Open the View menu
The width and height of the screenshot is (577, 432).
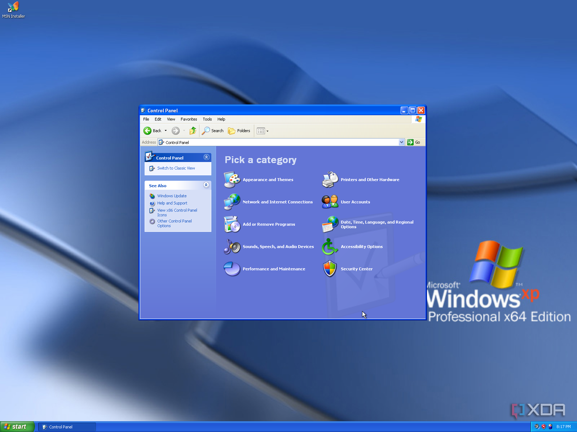(x=171, y=119)
